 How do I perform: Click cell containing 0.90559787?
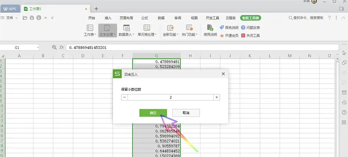(157, 146)
